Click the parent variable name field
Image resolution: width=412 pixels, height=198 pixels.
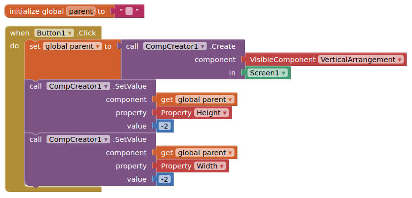coord(81,11)
